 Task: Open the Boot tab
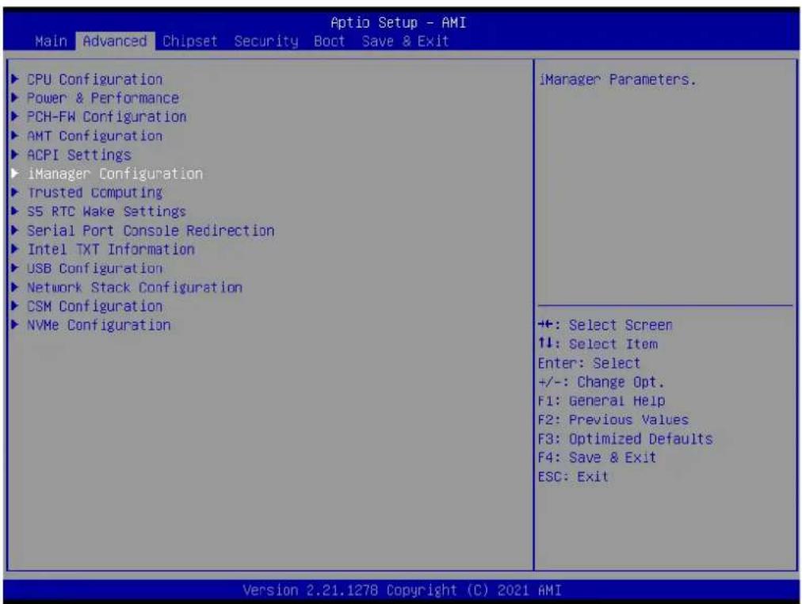330,41
